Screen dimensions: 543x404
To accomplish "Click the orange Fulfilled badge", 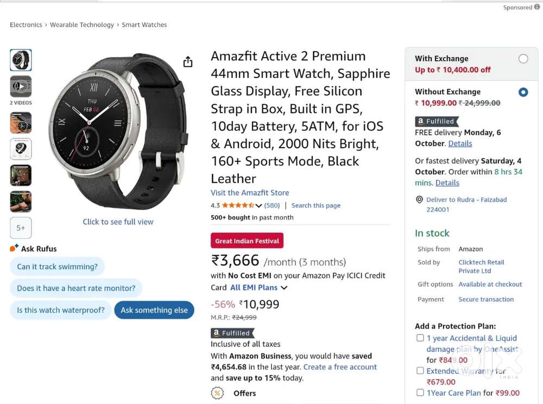I will click(x=232, y=332).
